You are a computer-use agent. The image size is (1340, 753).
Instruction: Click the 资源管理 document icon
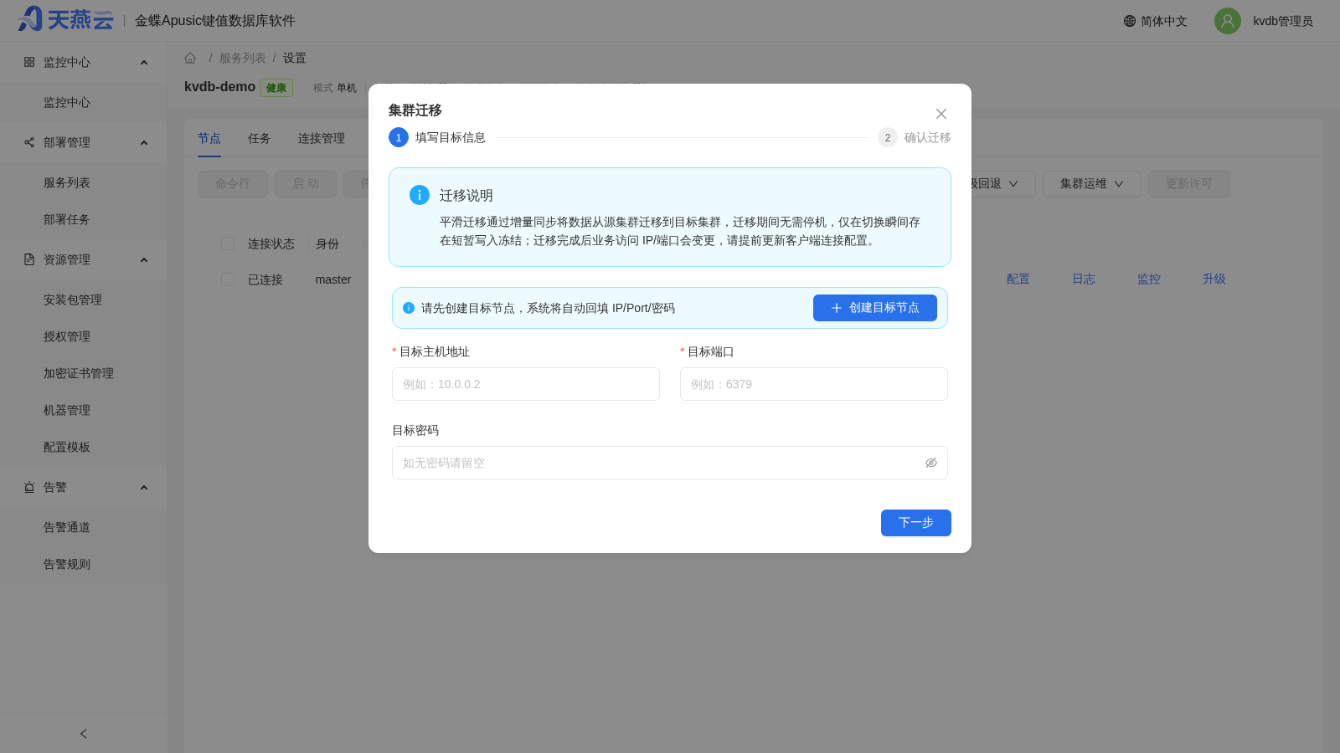coord(29,259)
